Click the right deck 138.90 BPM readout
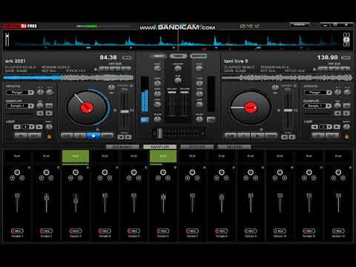The width and height of the screenshot is (356, 267). pyautogui.click(x=327, y=57)
